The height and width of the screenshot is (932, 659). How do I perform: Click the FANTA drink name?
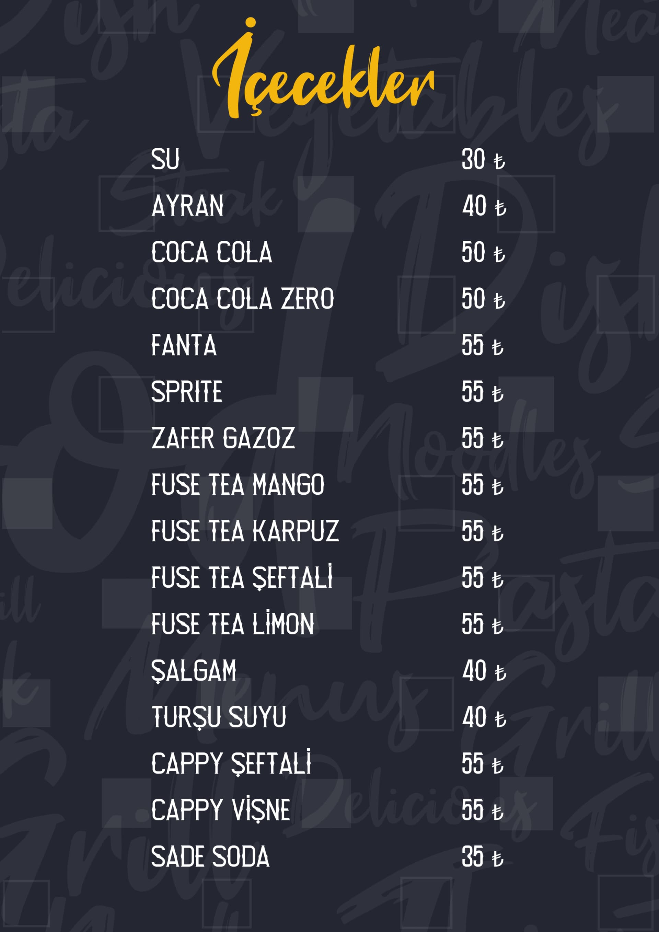click(184, 345)
